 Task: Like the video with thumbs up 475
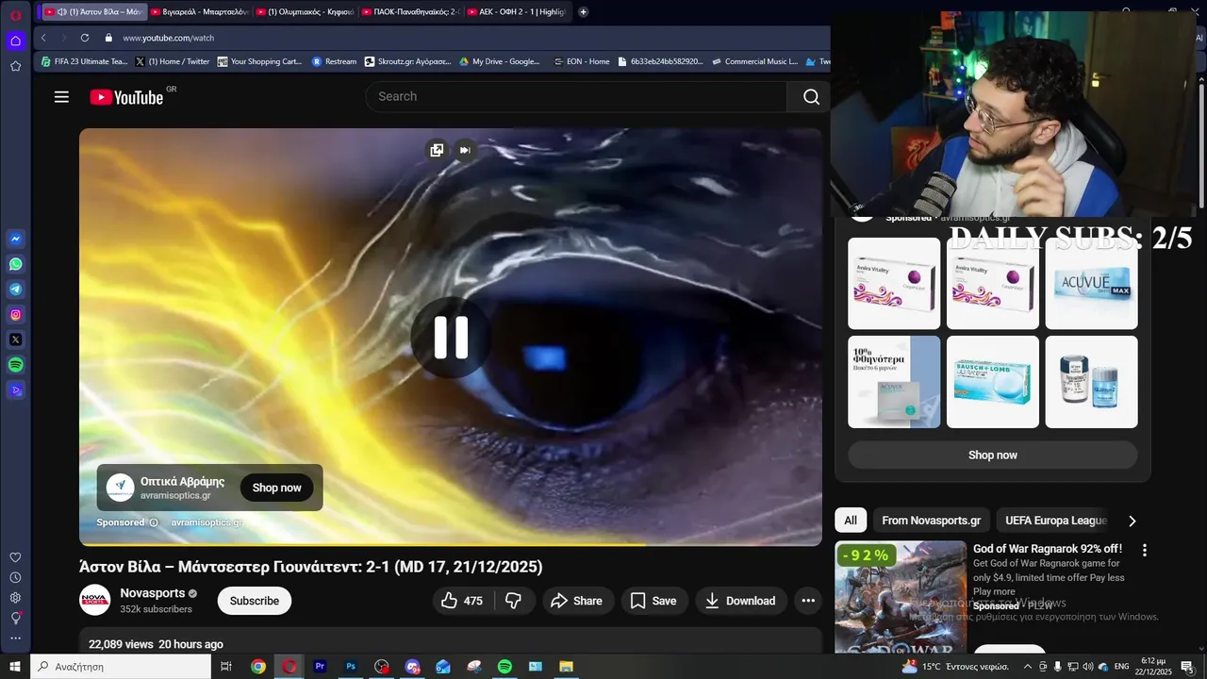pyautogui.click(x=461, y=601)
